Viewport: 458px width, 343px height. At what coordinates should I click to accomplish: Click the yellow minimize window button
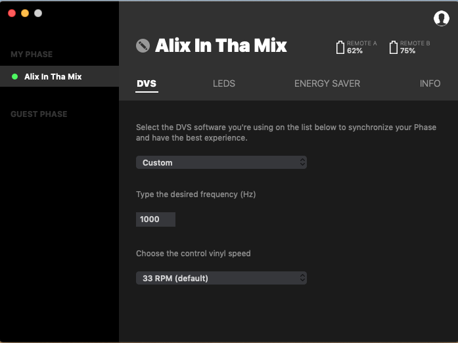[x=25, y=13]
